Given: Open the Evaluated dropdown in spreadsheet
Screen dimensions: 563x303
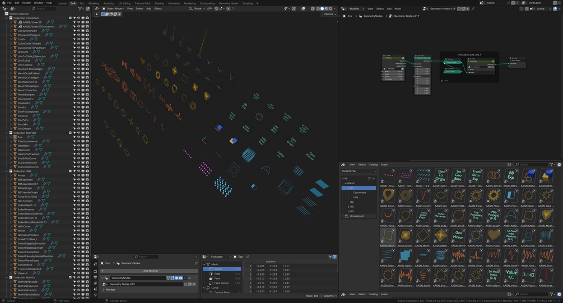Looking at the screenshot, I should [x=221, y=257].
